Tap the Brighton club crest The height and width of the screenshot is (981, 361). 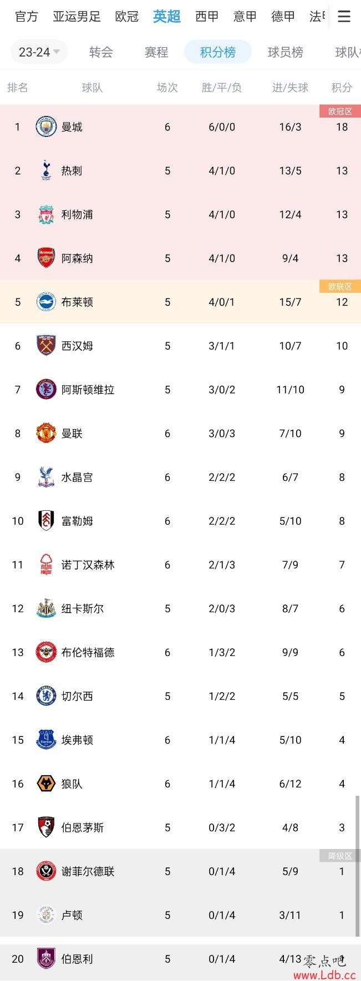[x=46, y=302]
